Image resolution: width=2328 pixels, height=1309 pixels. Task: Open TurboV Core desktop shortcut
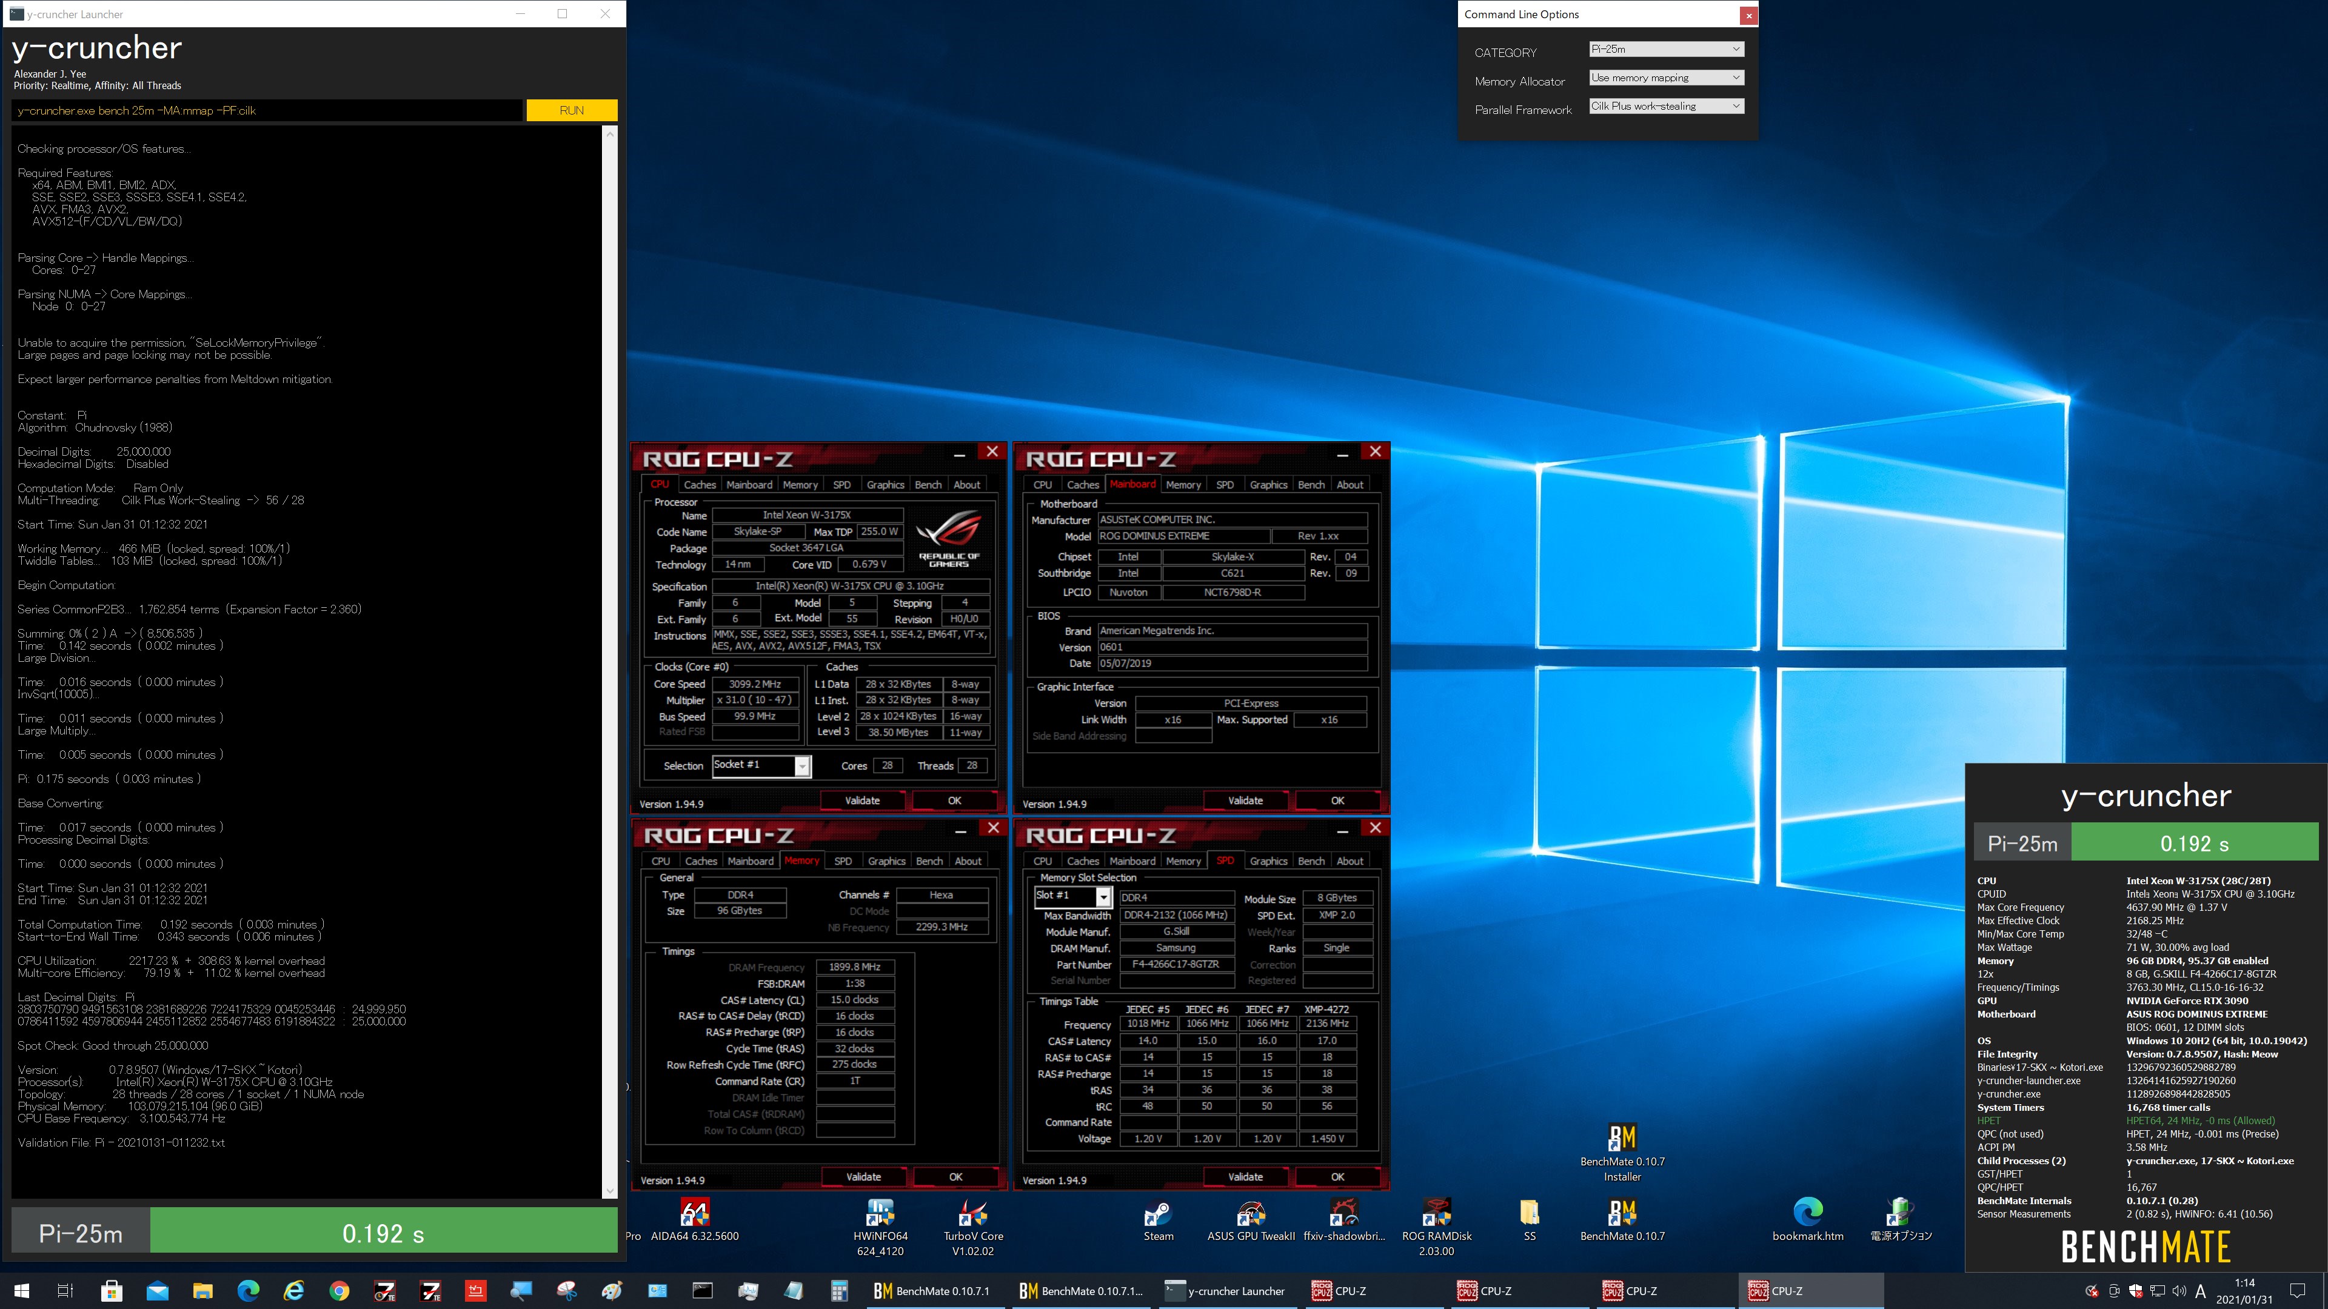972,1227
